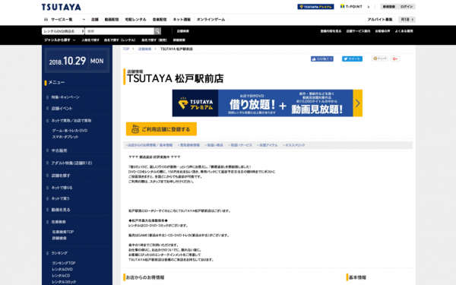Viewport: 456px width, 285px height.
Task: Open the レンタルDVD/商品名 search category dropdown
Action: [63, 31]
